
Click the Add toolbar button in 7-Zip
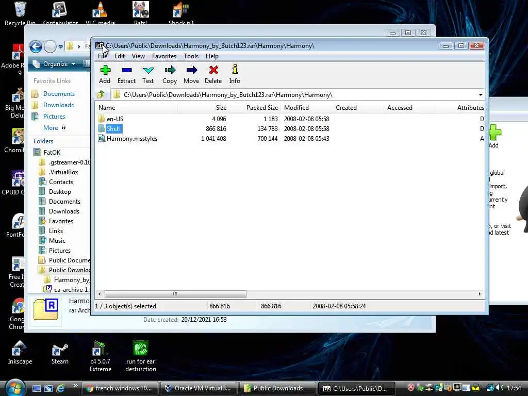(x=105, y=74)
